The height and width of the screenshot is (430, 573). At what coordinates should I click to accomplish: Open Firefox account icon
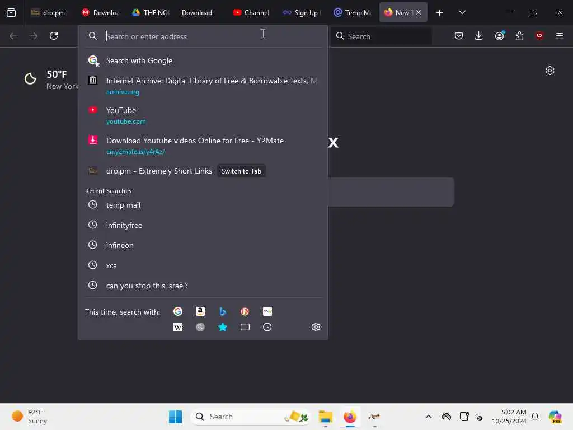click(500, 36)
